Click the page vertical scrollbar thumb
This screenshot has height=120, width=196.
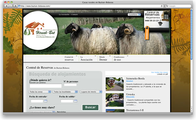coord(191,35)
